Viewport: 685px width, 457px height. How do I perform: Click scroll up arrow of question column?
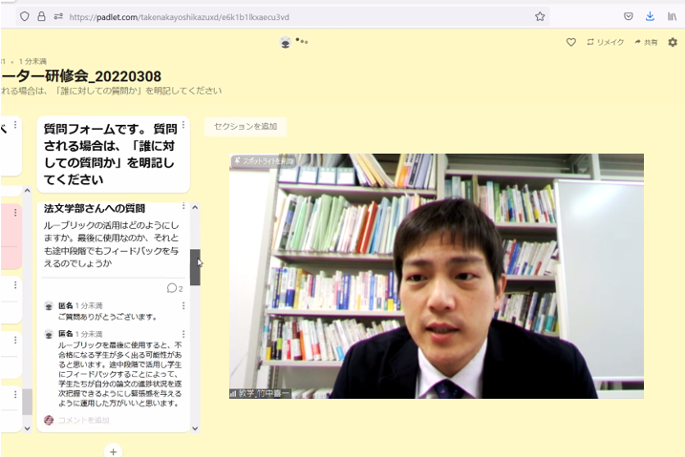coord(195,208)
